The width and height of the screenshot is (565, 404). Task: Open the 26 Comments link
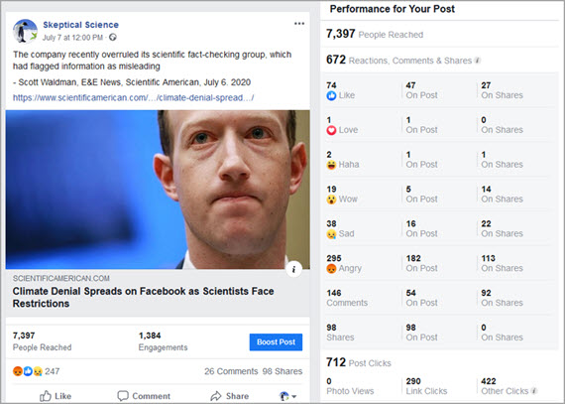[231, 371]
